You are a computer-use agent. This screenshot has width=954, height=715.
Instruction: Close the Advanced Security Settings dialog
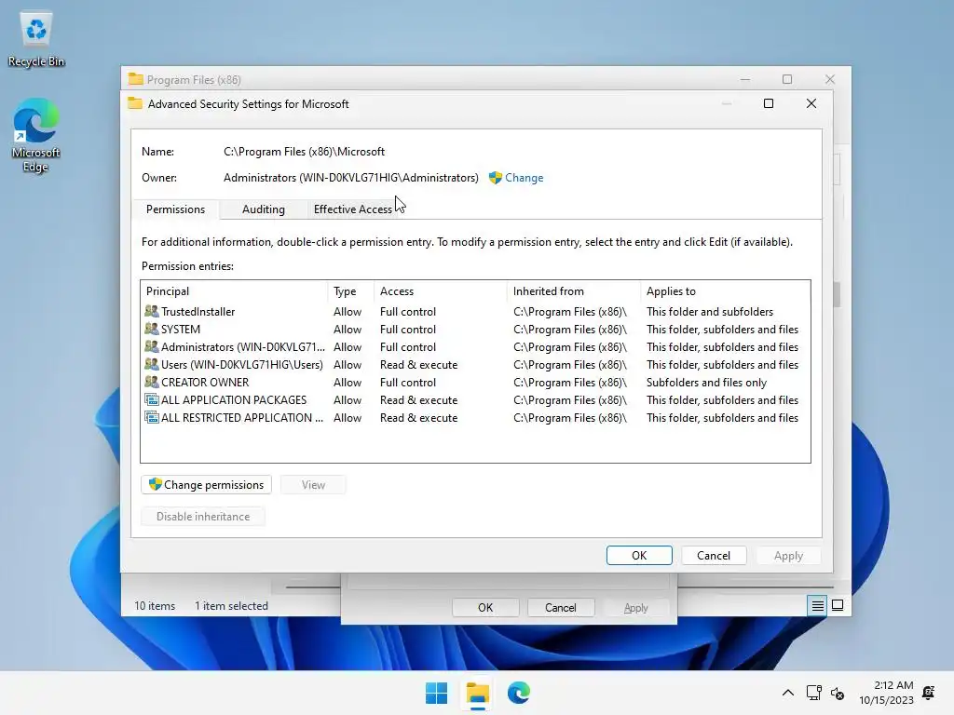coord(811,103)
